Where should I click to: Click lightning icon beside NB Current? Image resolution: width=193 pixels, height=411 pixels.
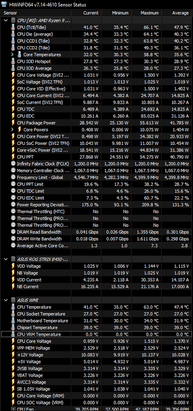[x=13, y=287]
